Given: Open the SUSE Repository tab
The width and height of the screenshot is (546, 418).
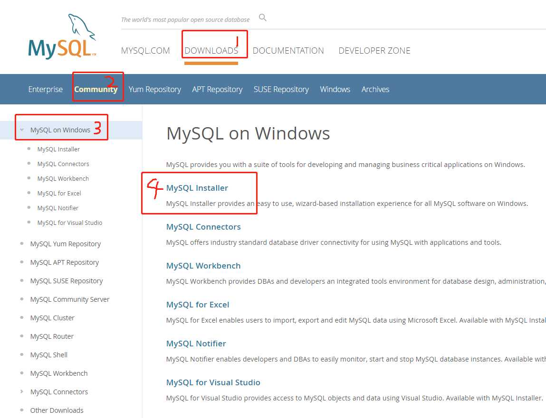Looking at the screenshot, I should 281,89.
